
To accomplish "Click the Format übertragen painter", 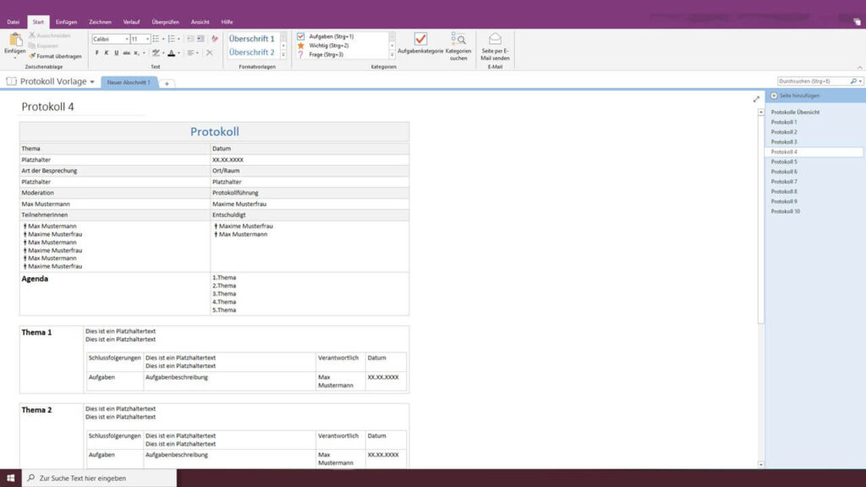I will point(55,56).
